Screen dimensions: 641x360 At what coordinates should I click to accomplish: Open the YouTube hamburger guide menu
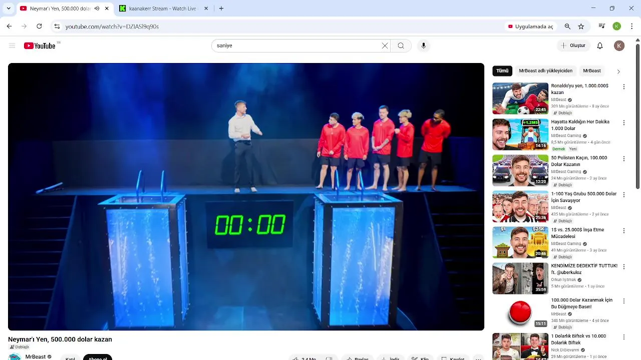pyautogui.click(x=12, y=45)
